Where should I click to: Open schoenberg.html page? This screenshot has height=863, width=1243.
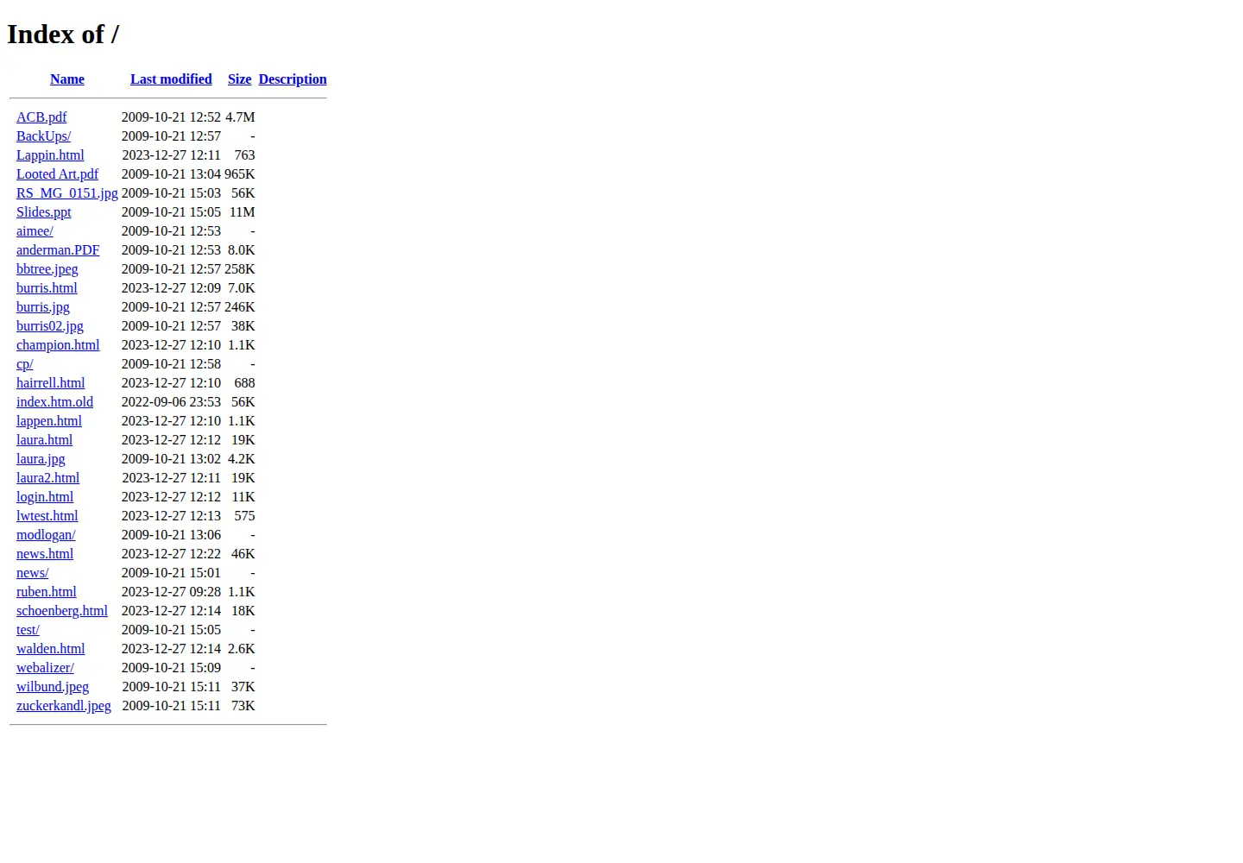(62, 611)
